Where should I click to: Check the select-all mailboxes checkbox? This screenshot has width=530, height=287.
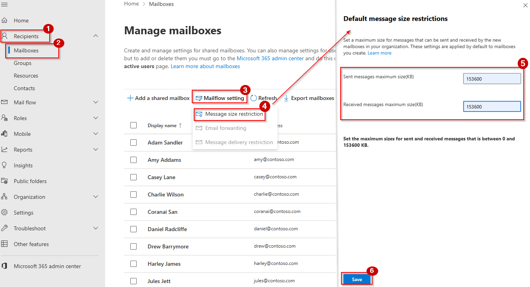pyautogui.click(x=133, y=125)
